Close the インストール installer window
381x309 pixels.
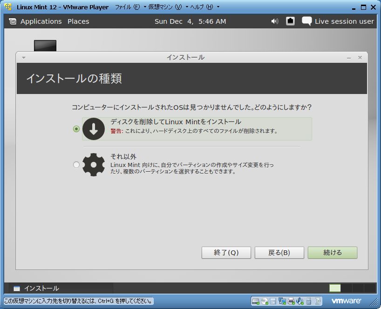click(360, 58)
